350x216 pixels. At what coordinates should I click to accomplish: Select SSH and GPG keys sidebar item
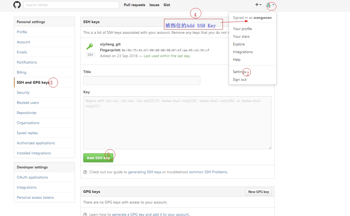point(44,82)
